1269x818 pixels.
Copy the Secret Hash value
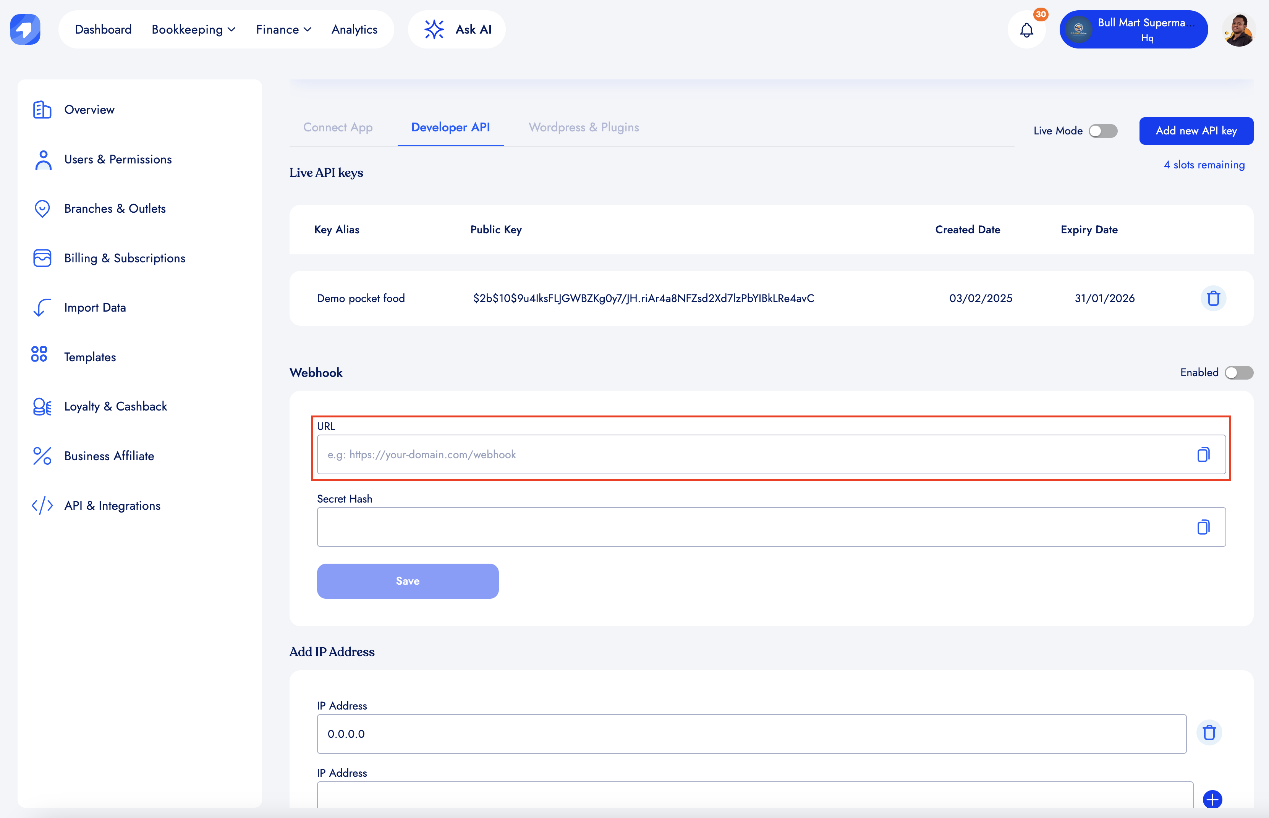click(x=1203, y=527)
